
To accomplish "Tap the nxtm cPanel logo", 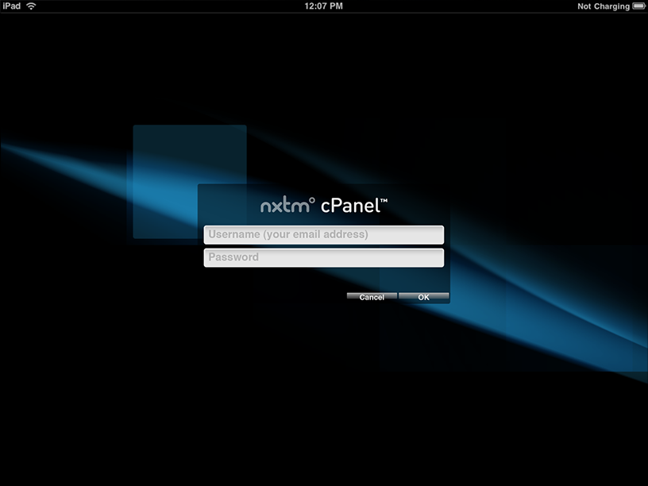I will (x=324, y=206).
